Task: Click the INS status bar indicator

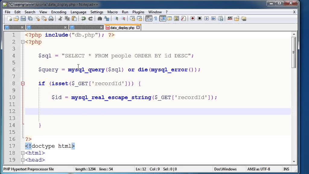Action: (286, 169)
